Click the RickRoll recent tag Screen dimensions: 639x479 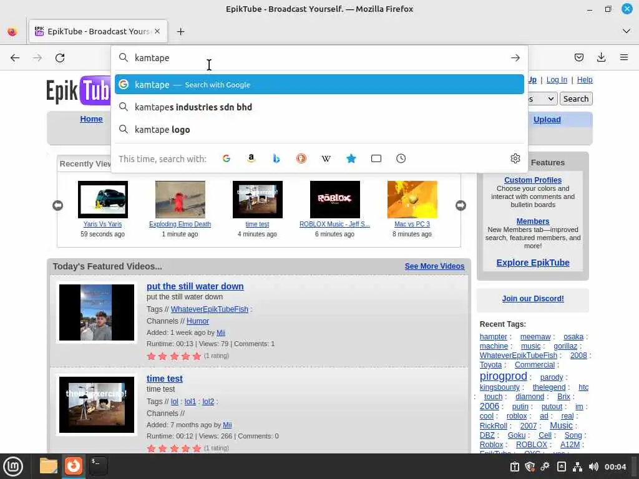tap(493, 425)
